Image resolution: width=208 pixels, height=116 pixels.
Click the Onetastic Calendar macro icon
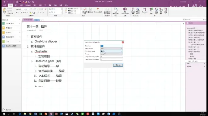tap(145, 10)
